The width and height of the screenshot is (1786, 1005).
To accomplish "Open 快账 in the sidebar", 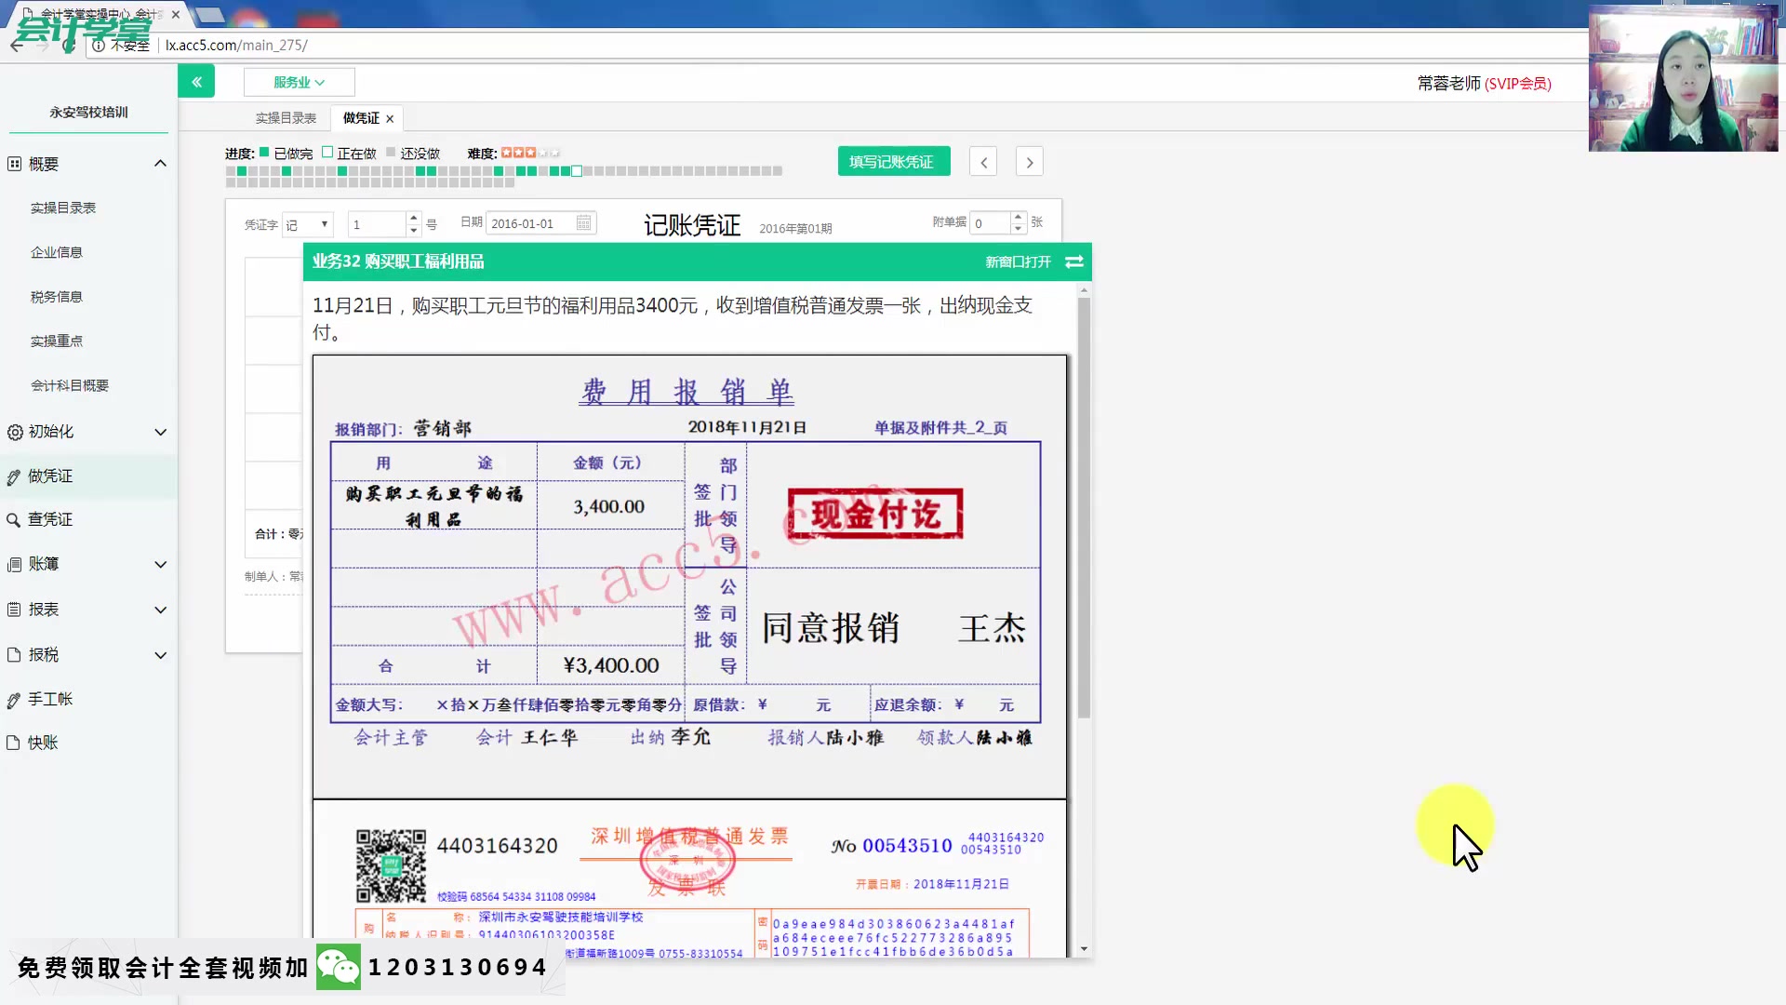I will tap(43, 743).
